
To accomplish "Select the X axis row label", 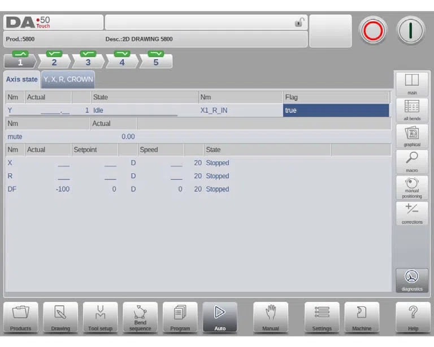I will [10, 162].
